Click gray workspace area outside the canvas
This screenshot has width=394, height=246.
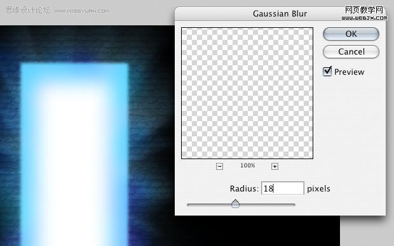pyautogui.click(x=367, y=231)
